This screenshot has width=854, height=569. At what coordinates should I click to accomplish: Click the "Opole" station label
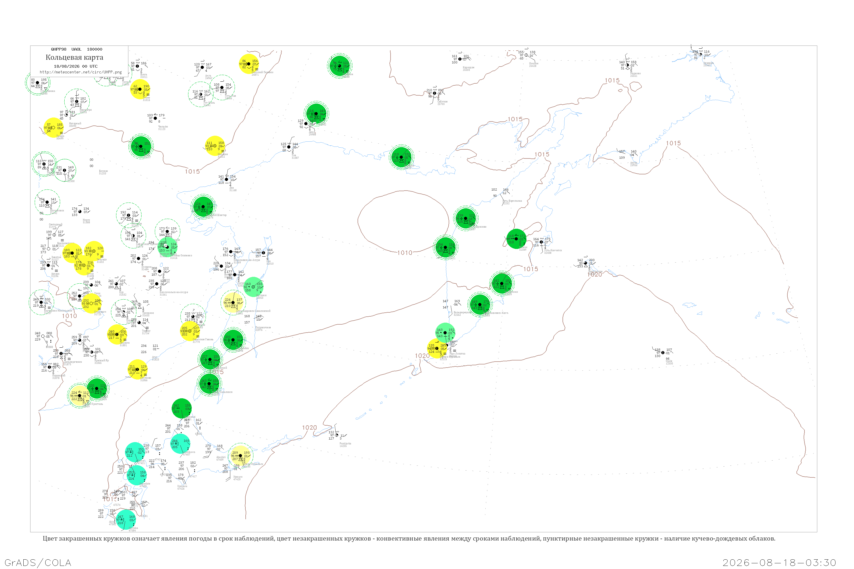tap(669, 361)
